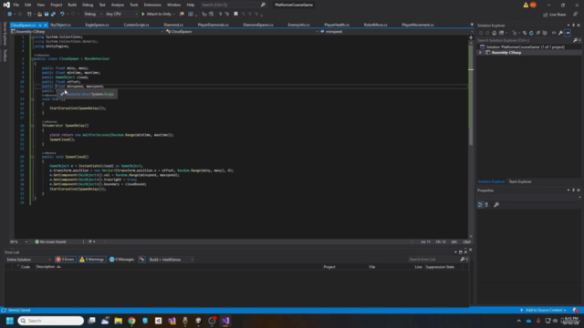Open the Entire Solution scope dropdown
584x328 pixels.
click(x=28, y=260)
